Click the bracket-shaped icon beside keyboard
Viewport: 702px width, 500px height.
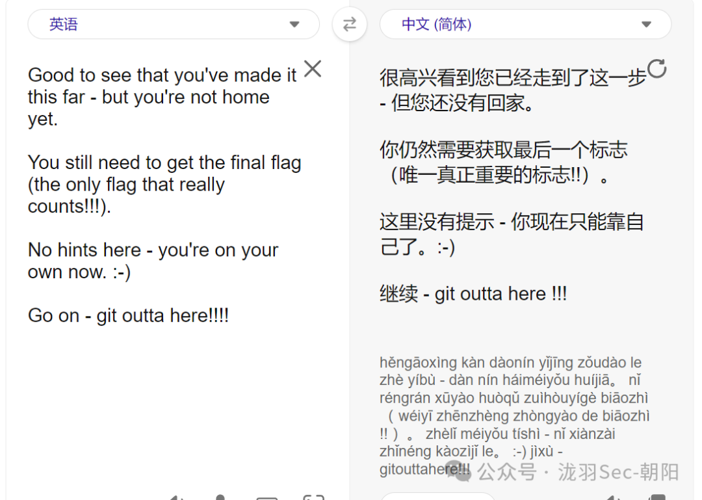tap(313, 497)
